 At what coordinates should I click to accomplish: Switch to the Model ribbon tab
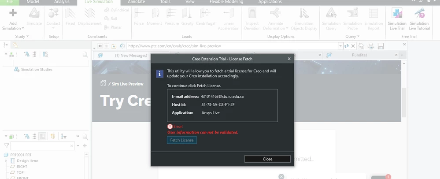33,2
